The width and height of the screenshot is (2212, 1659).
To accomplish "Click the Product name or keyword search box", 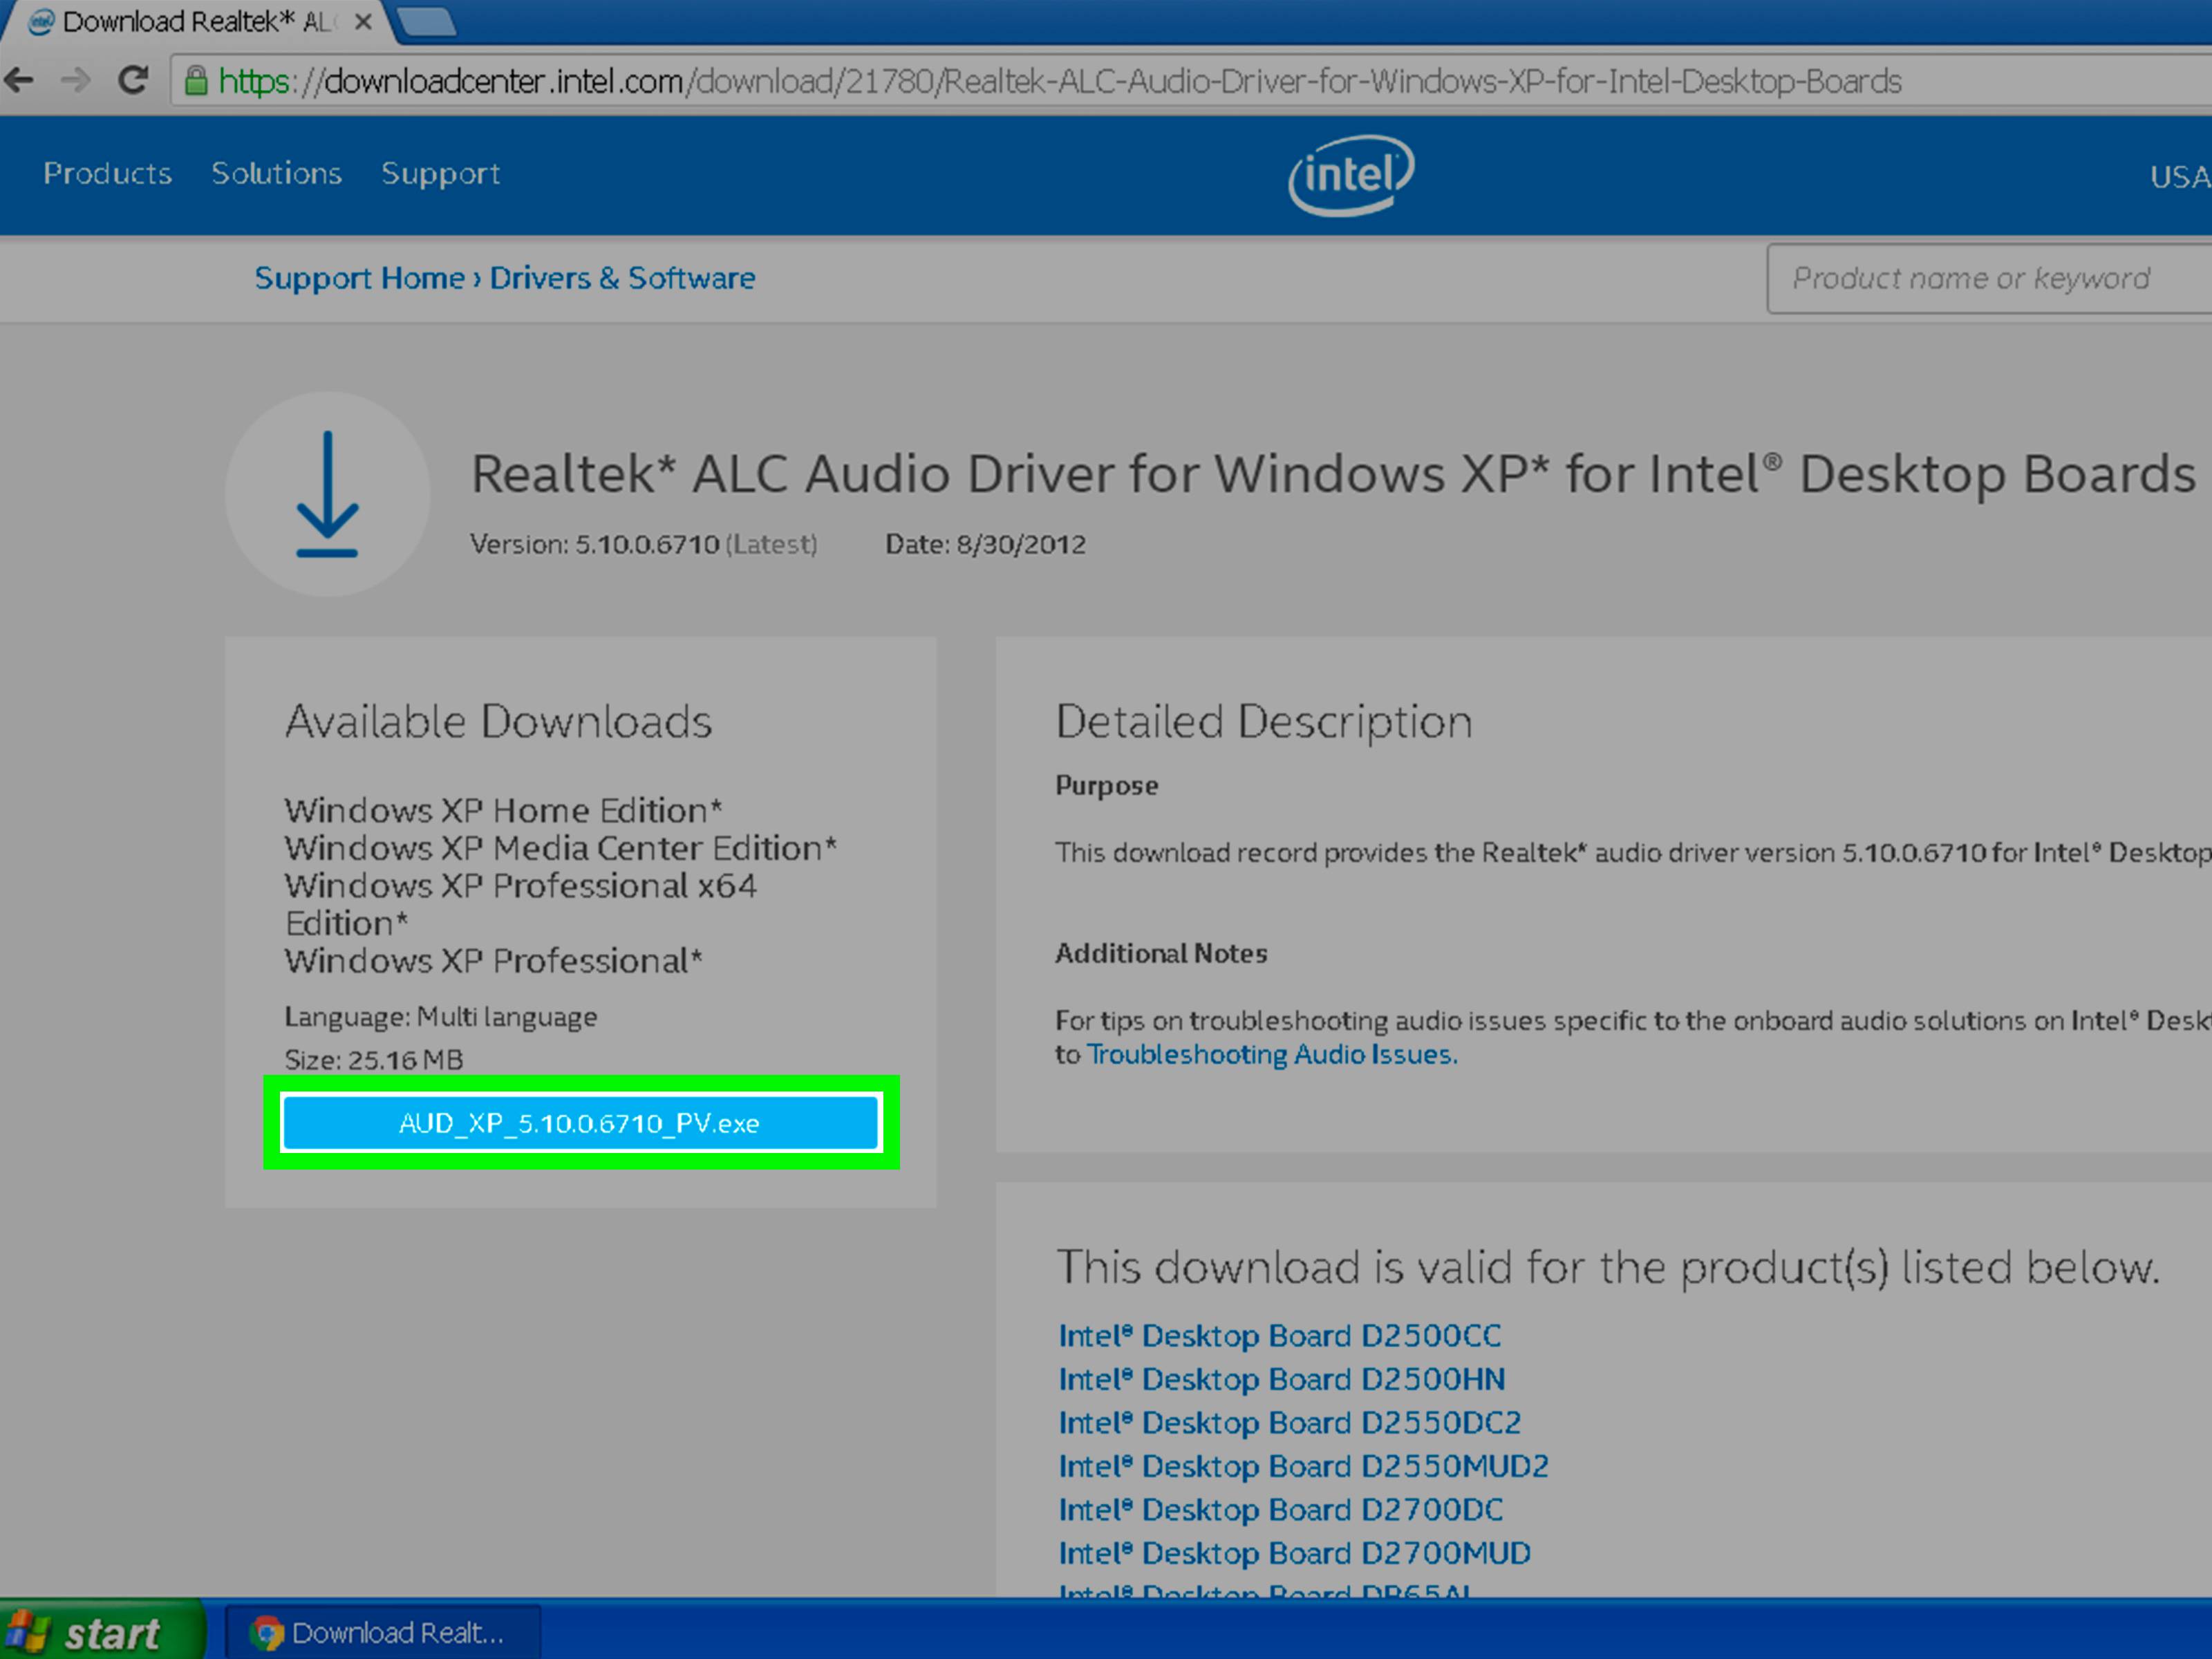I will 1988,279.
